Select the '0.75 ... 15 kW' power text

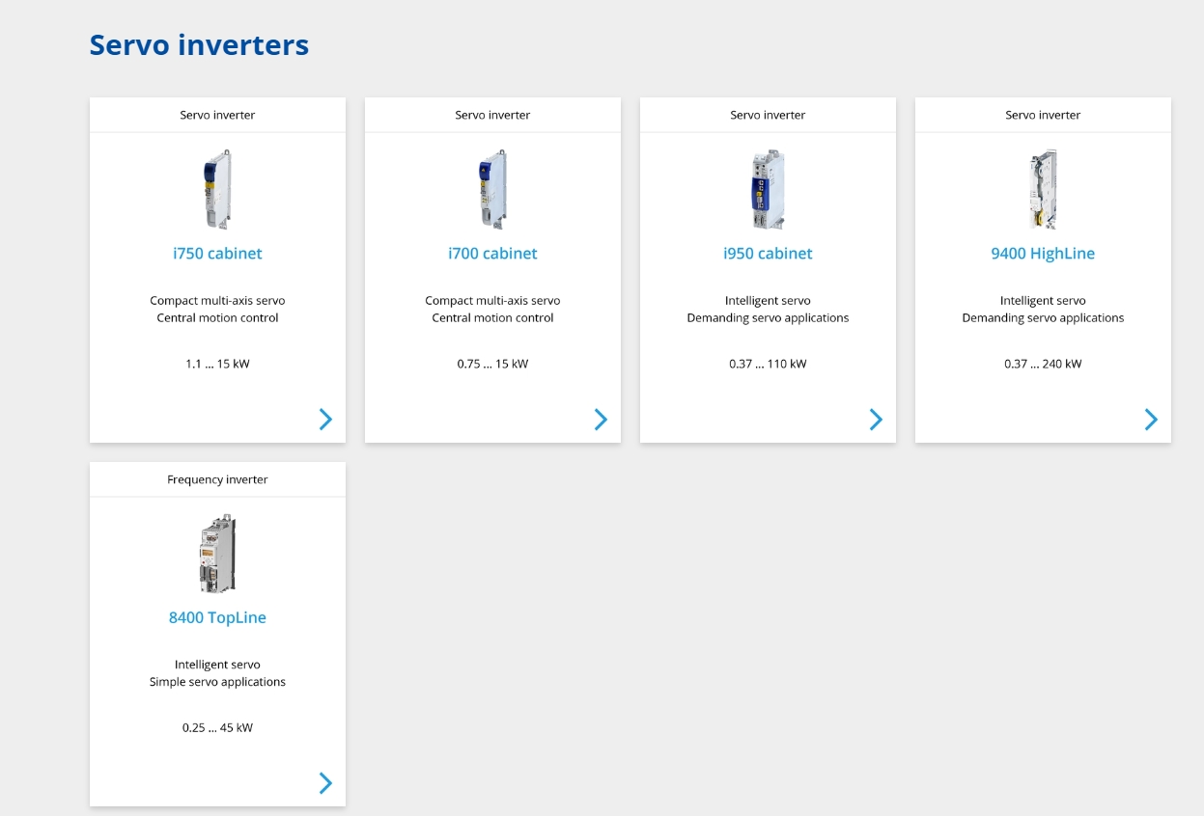pyautogui.click(x=492, y=365)
